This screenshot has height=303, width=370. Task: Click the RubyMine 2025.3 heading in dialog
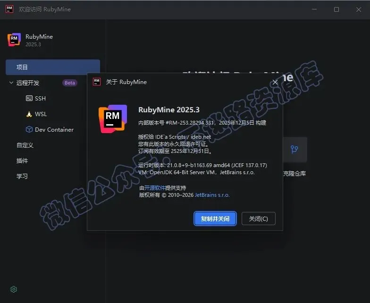(169, 109)
